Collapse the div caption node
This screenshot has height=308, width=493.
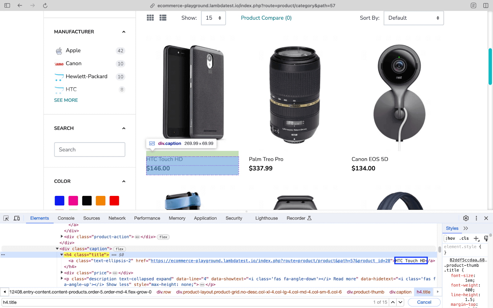(57, 249)
